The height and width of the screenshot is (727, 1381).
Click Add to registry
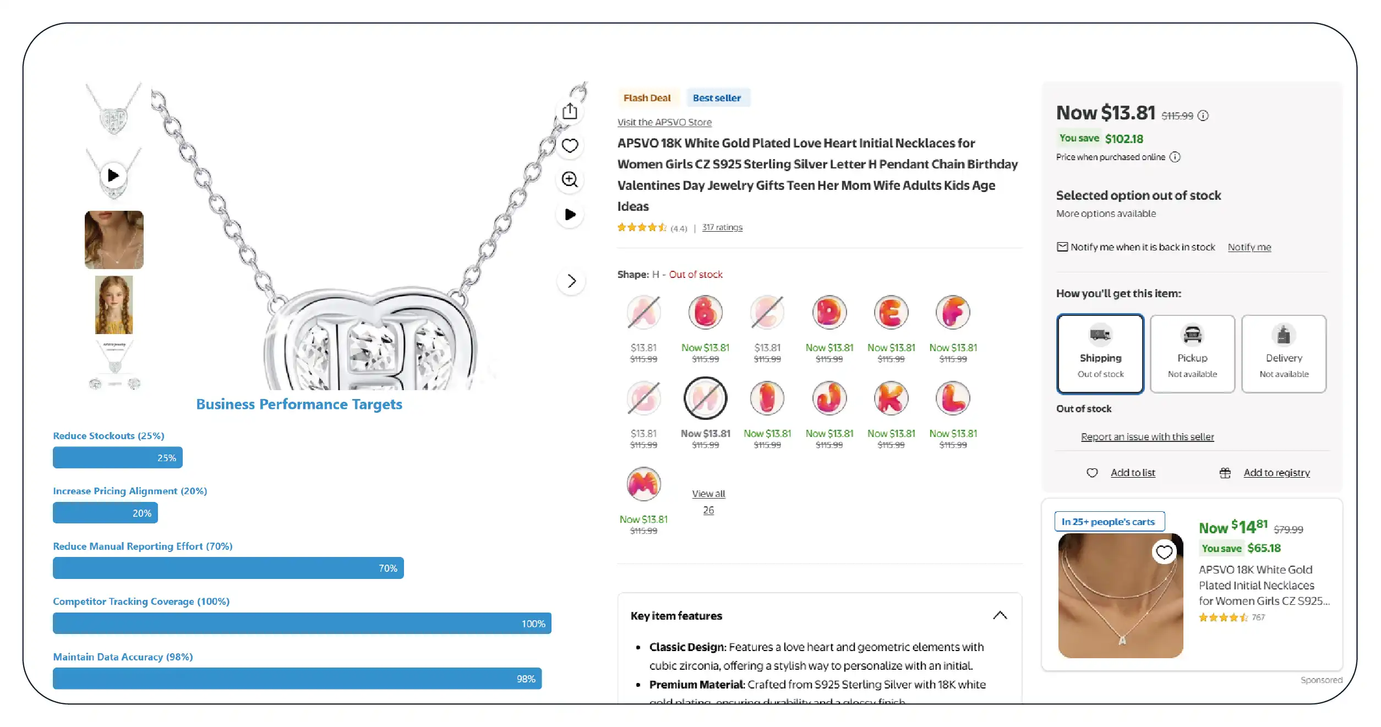point(1276,473)
